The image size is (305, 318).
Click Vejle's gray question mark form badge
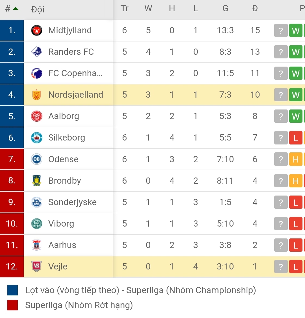[x=281, y=267]
